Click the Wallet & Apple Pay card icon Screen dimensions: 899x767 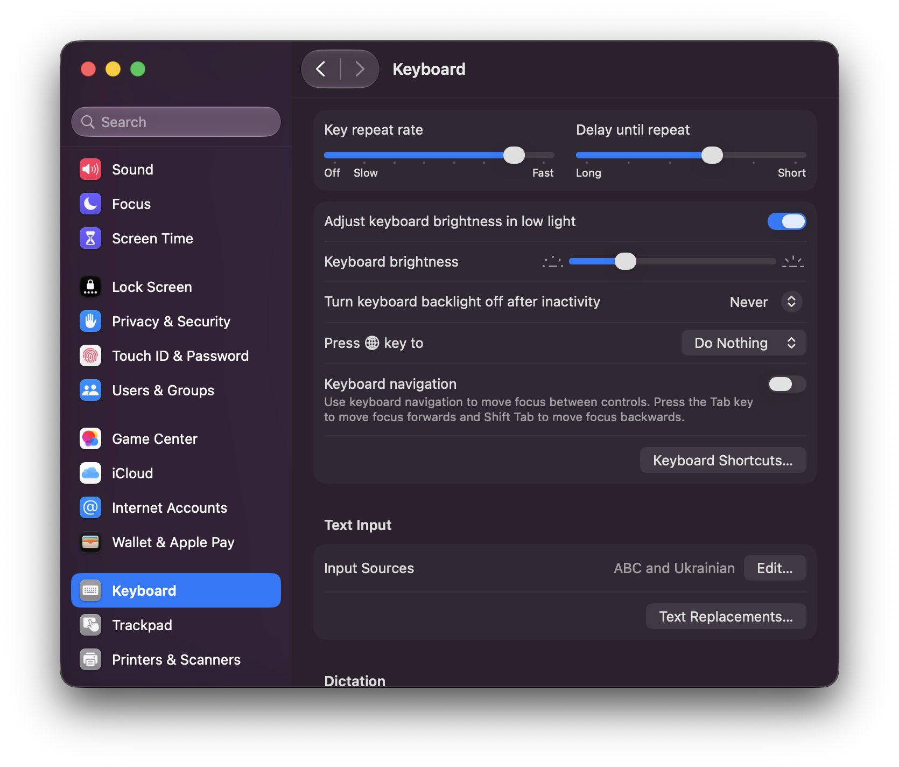[90, 542]
